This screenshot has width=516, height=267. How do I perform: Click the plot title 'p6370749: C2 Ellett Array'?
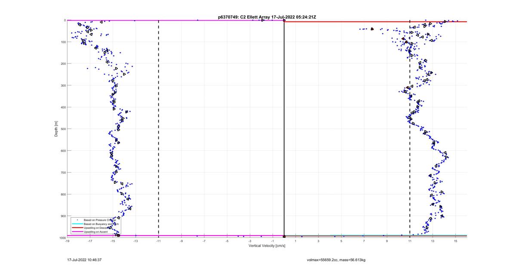(244, 17)
